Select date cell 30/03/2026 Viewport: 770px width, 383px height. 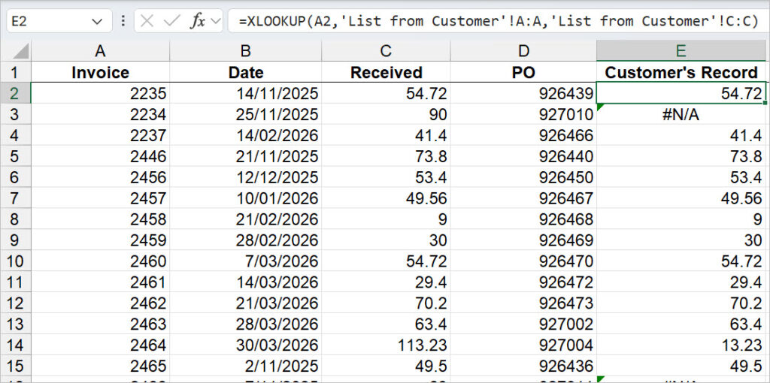(x=246, y=344)
